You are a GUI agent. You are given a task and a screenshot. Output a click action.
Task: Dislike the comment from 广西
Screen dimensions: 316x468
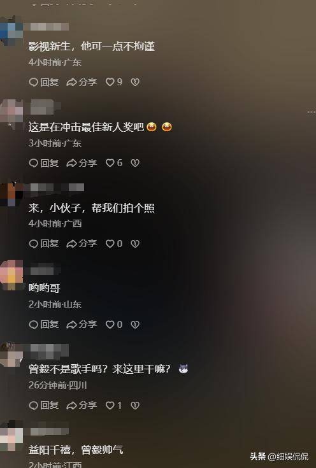[x=135, y=243]
